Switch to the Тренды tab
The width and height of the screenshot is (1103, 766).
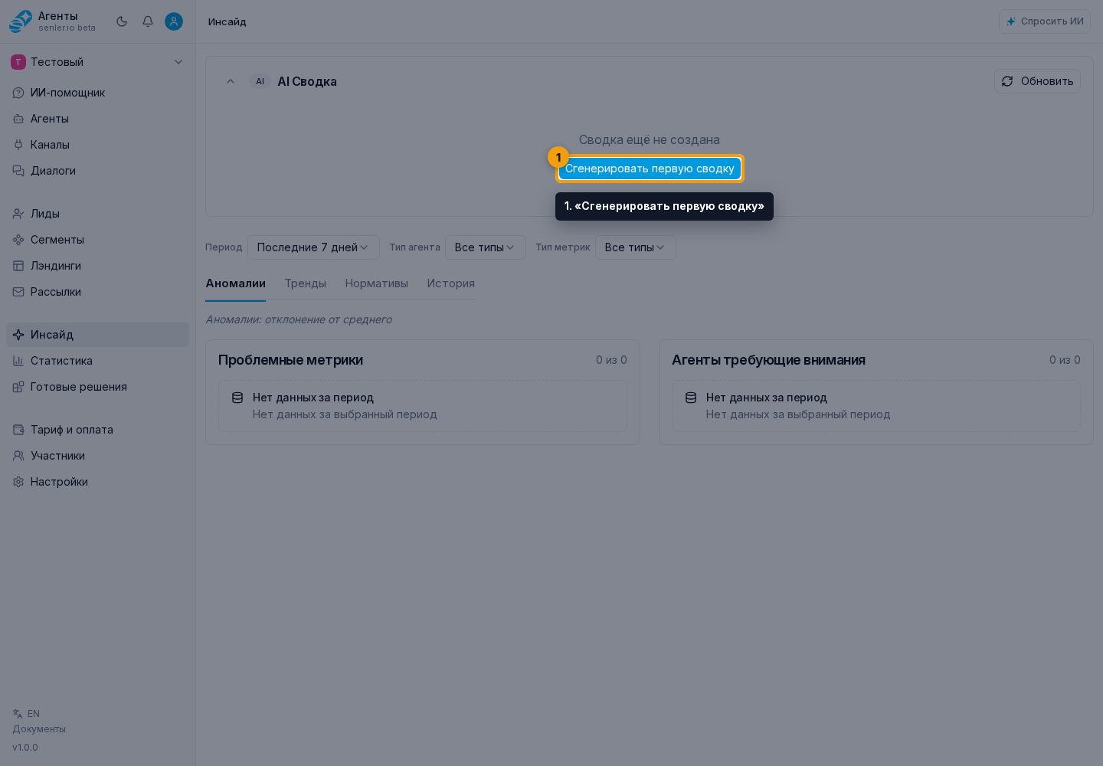(306, 283)
